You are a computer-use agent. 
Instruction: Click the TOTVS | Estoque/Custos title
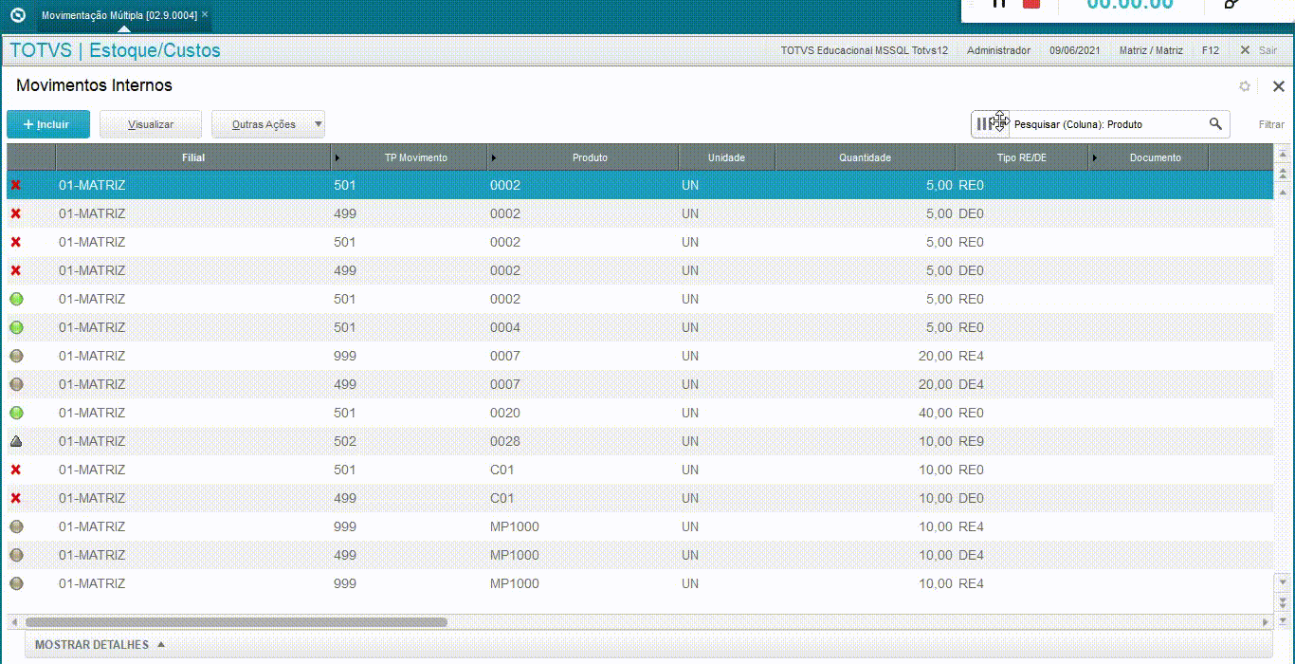tap(115, 50)
